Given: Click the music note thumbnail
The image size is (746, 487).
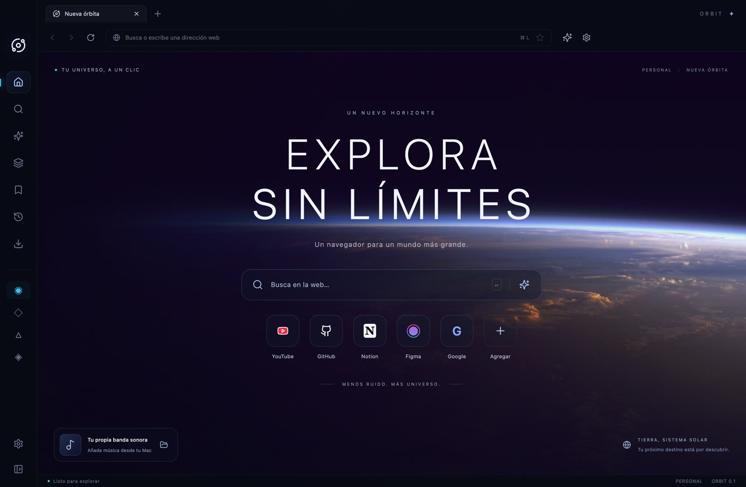Looking at the screenshot, I should tap(70, 445).
